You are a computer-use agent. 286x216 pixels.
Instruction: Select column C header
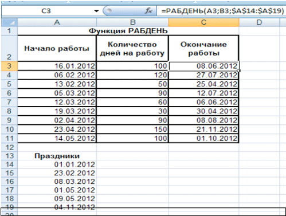[203, 22]
